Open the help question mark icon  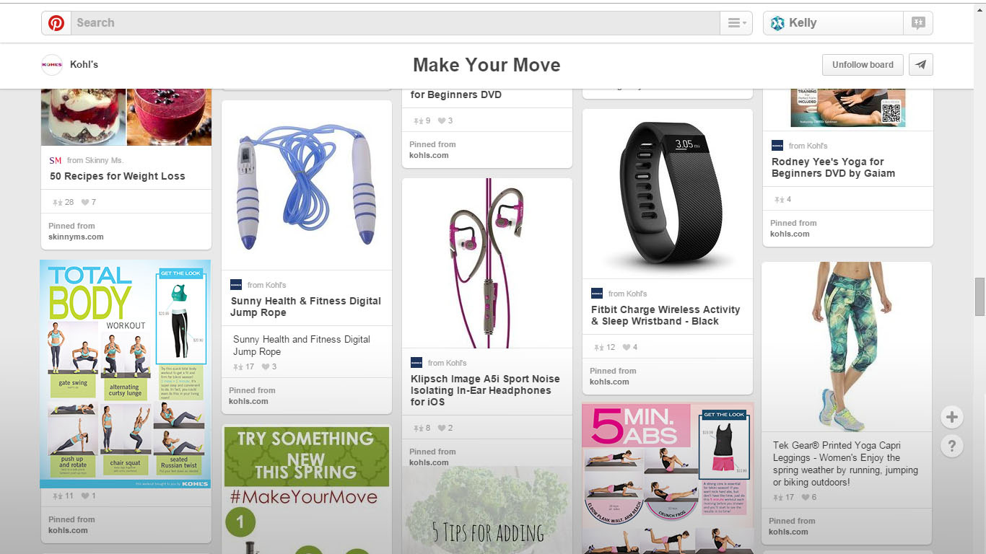click(952, 446)
